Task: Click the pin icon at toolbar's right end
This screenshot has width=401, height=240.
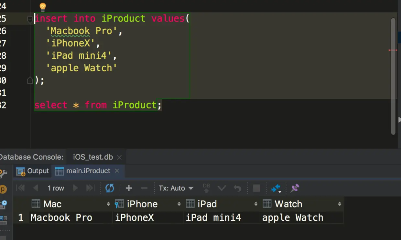Action: (x=295, y=188)
